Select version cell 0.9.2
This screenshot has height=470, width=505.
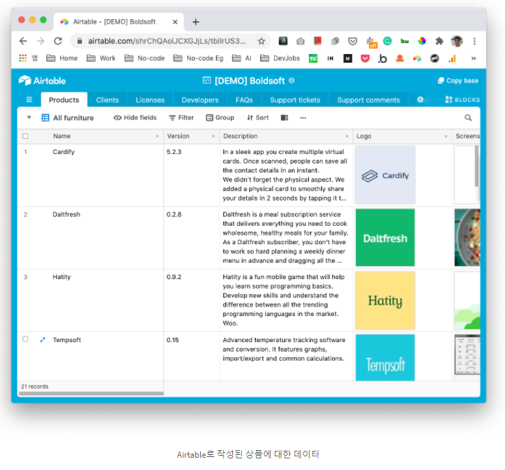click(191, 300)
